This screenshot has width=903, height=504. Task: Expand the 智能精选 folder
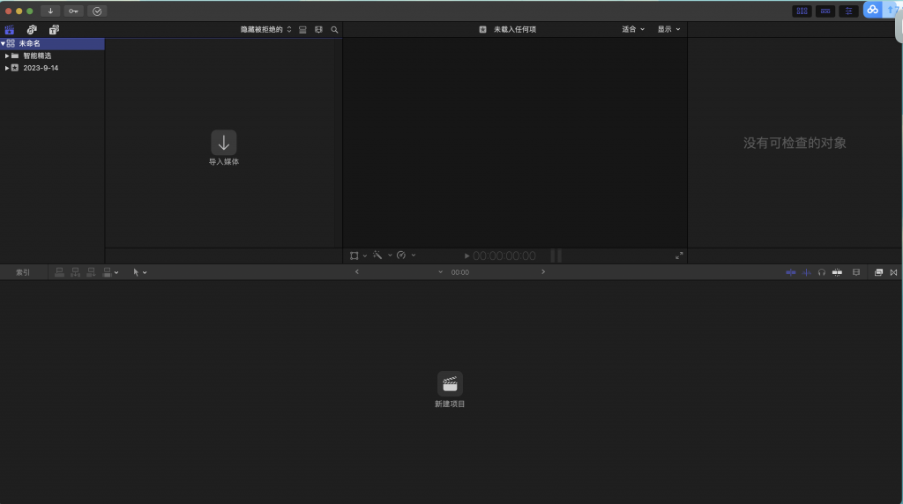coord(7,56)
